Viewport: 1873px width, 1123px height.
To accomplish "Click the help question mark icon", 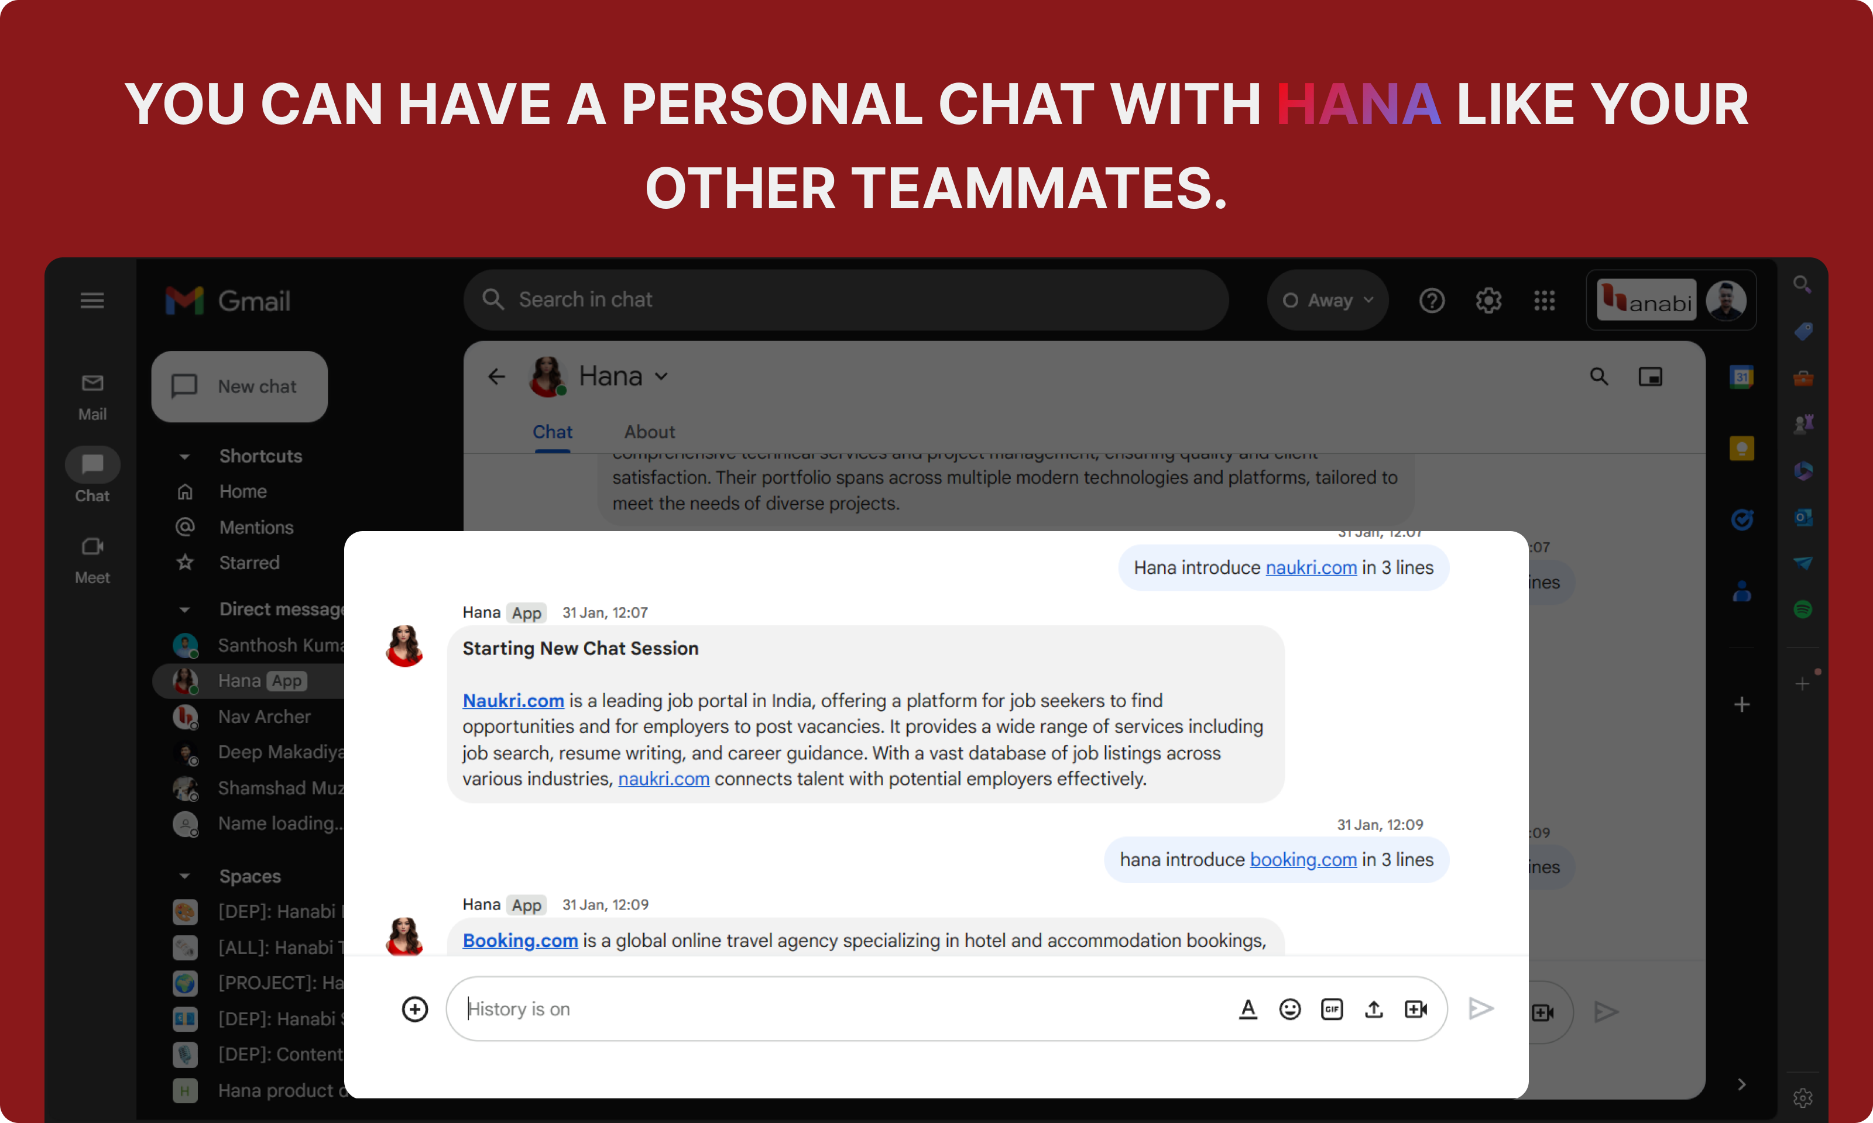I will click(1431, 301).
